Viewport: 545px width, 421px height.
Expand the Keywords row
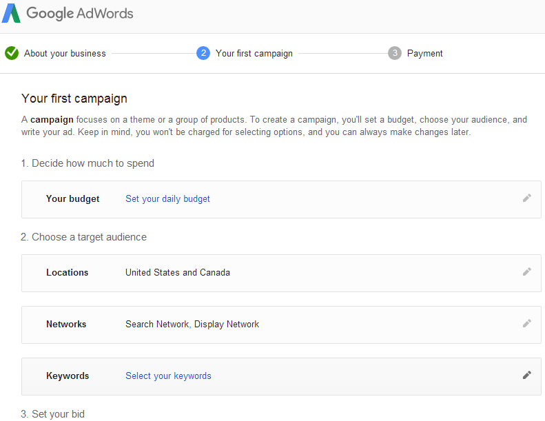(281, 376)
